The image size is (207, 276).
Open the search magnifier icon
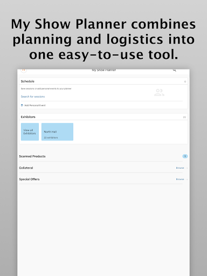tap(174, 70)
